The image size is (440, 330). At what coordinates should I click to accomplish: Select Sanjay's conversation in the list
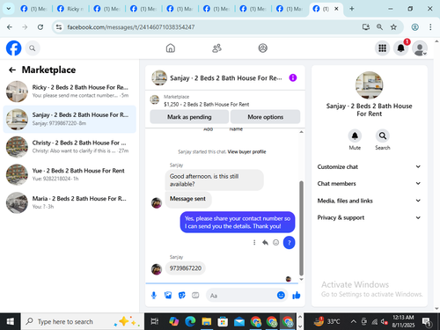point(70,119)
